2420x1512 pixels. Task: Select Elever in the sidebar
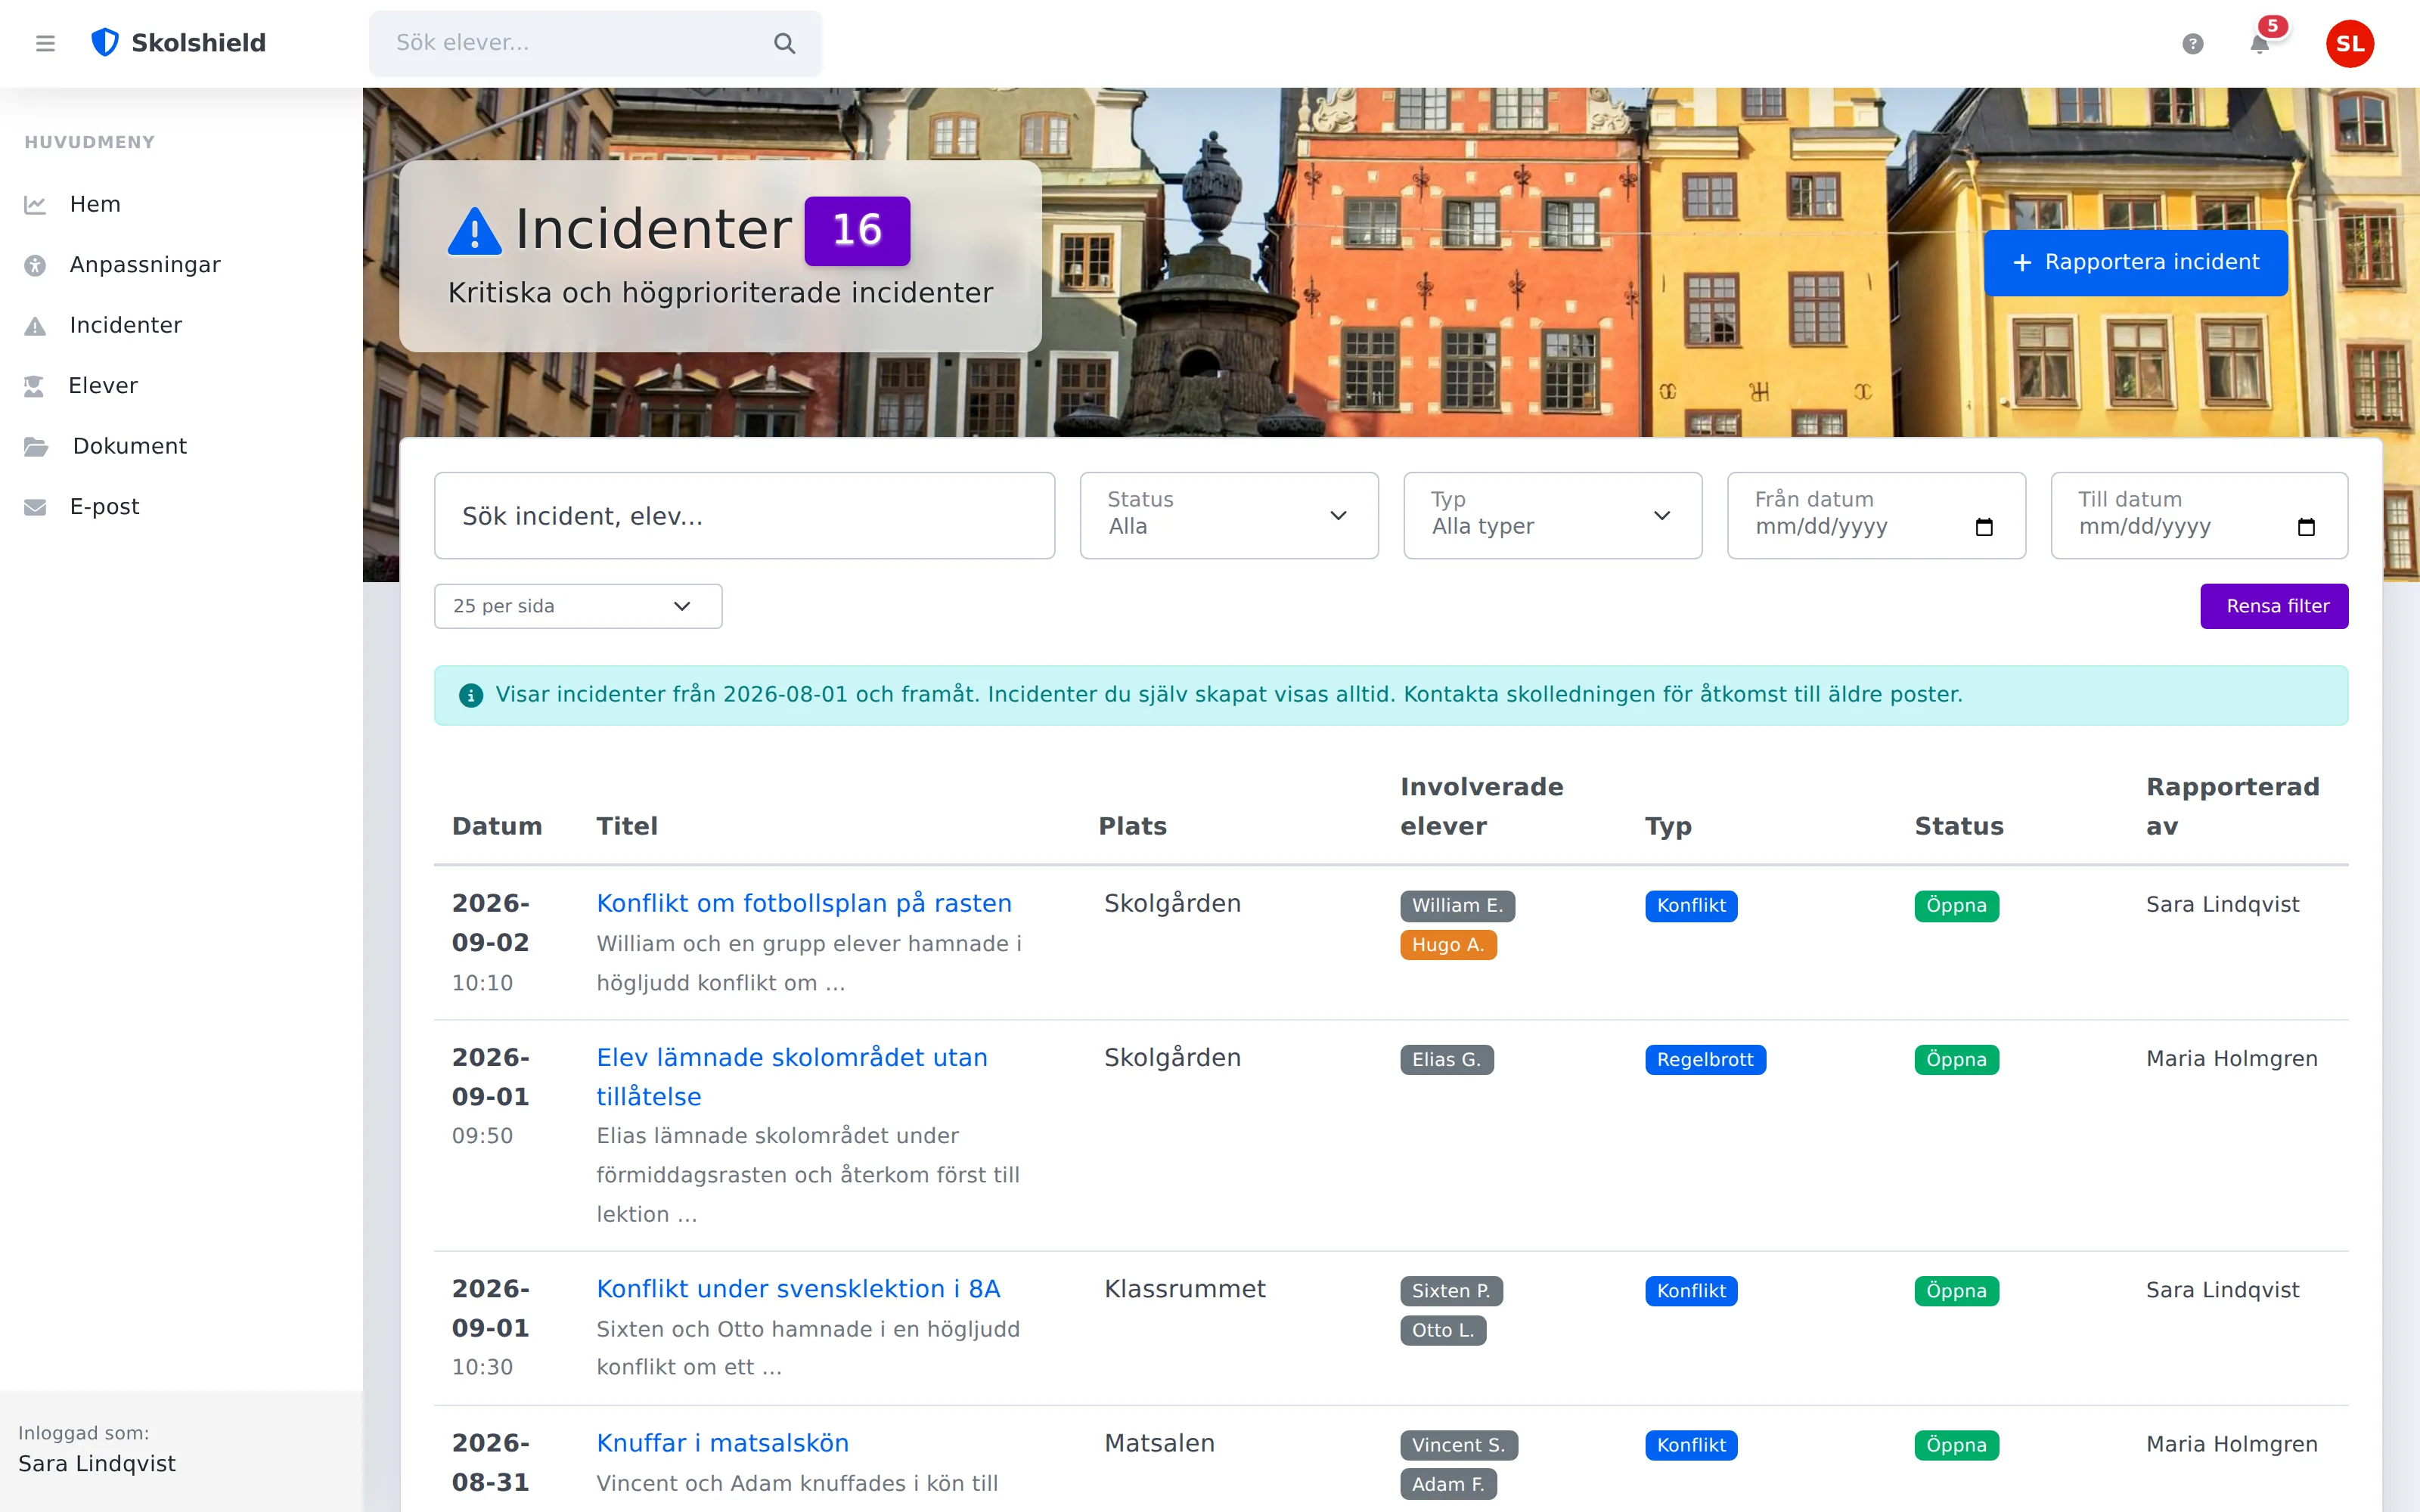point(103,386)
